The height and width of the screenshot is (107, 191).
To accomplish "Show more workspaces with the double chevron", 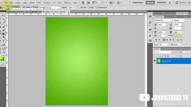I will tap(170, 3).
